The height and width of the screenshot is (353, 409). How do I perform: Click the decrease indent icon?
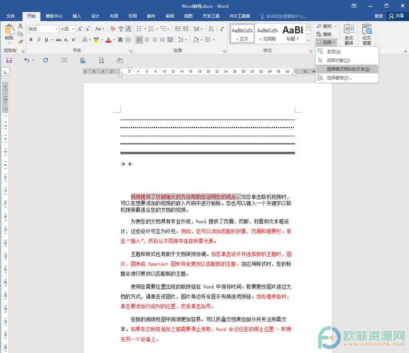point(178,29)
